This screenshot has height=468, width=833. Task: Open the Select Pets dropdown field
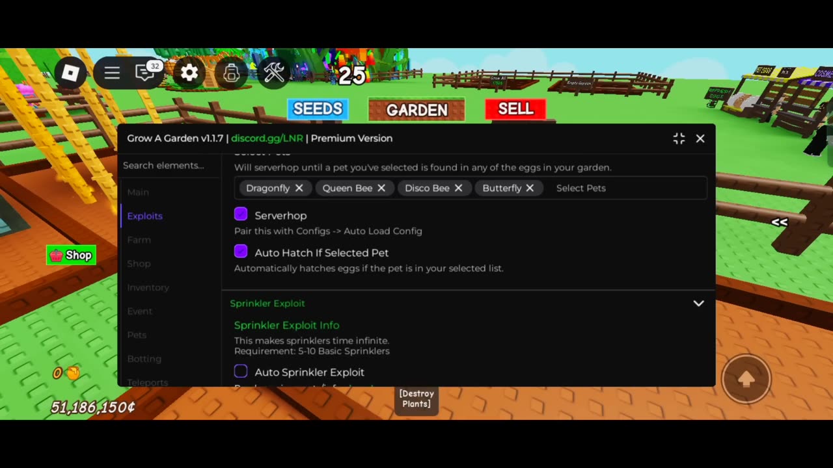click(x=471, y=188)
